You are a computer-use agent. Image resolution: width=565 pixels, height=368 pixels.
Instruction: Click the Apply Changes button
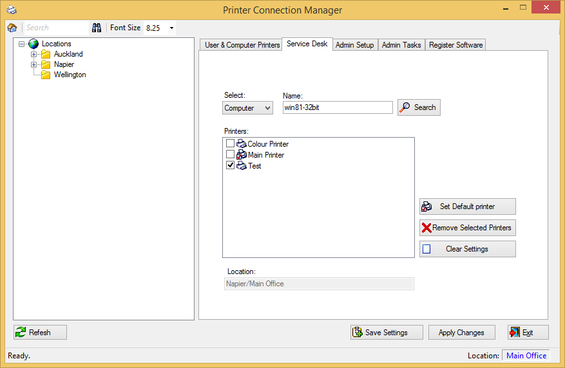(x=461, y=333)
